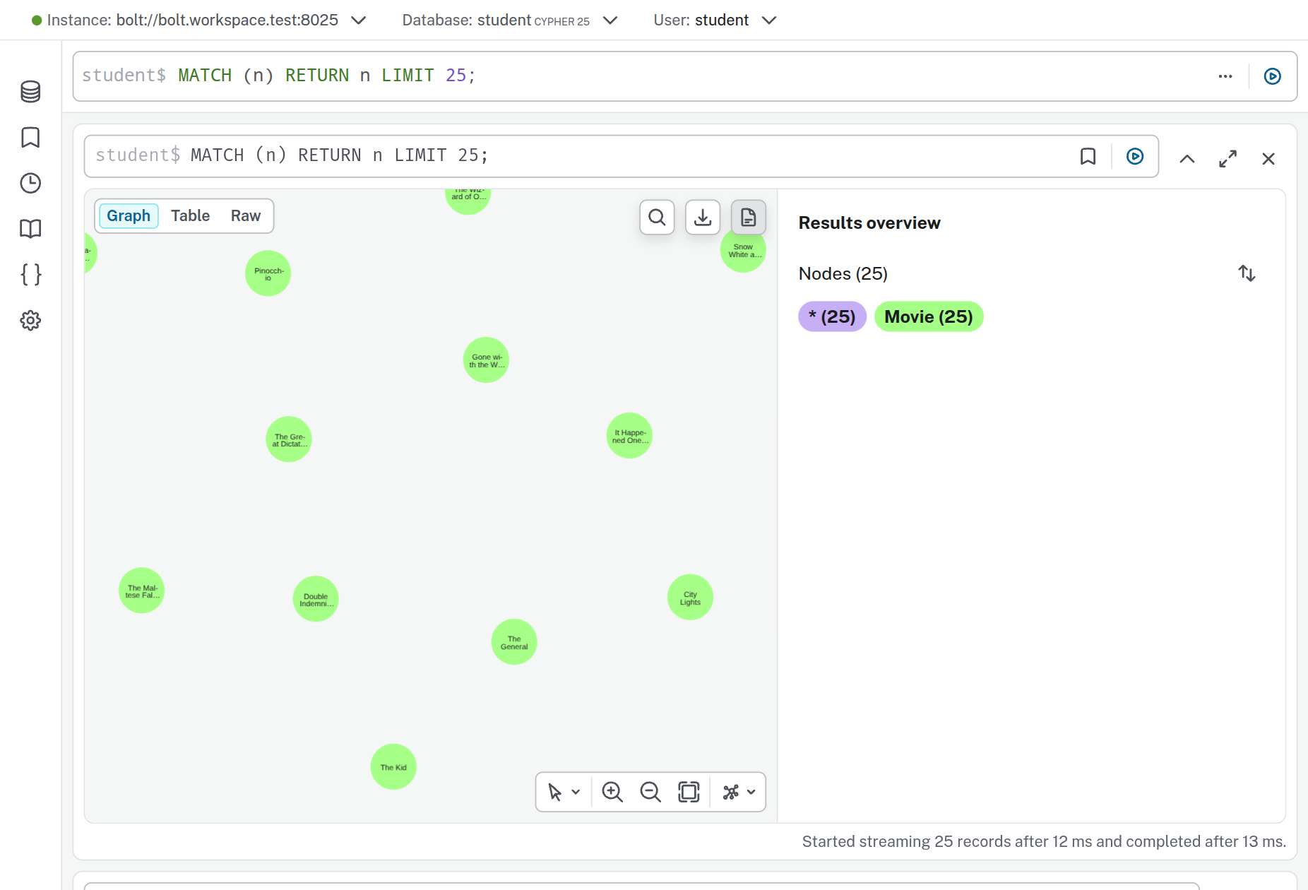The height and width of the screenshot is (890, 1308).
Task: Collapse the result frame
Action: pos(1187,159)
